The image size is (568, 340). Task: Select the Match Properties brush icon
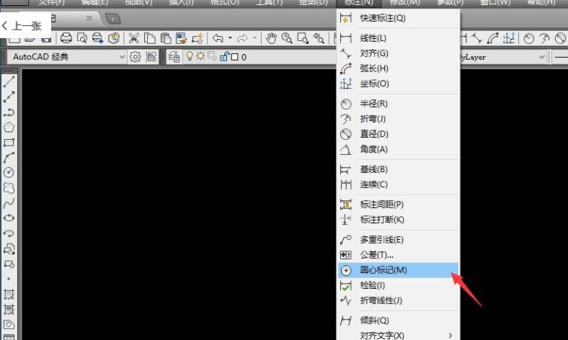click(x=181, y=38)
